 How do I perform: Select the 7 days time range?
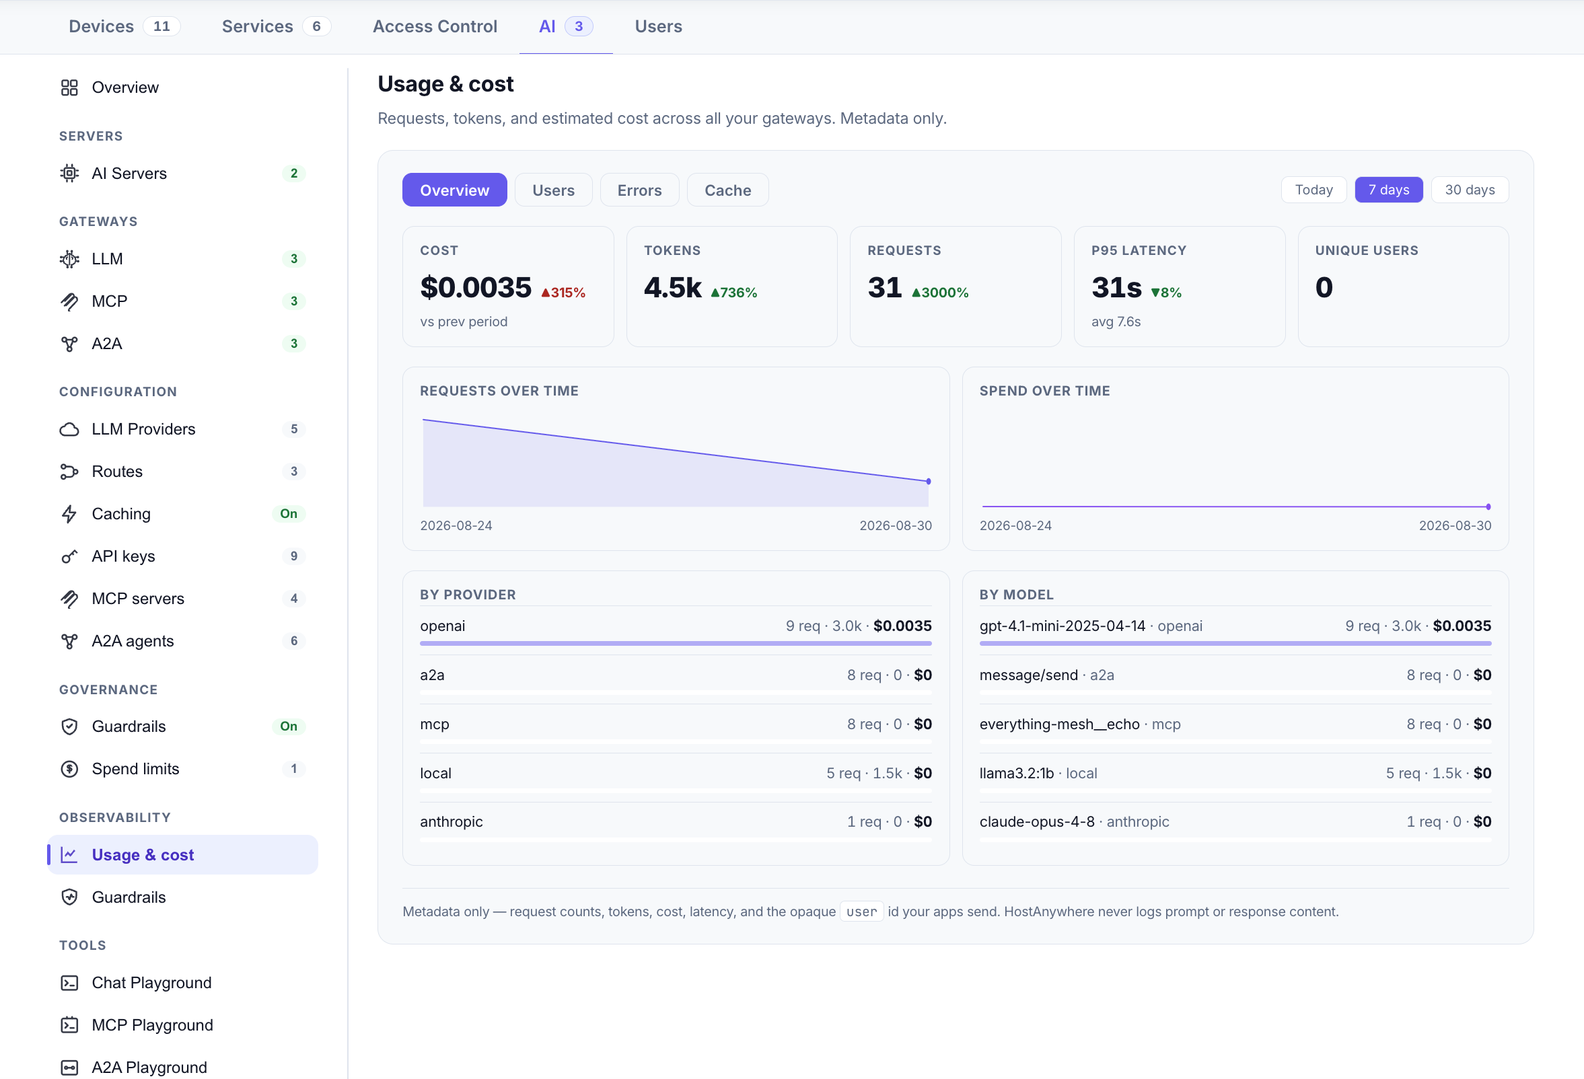point(1389,190)
